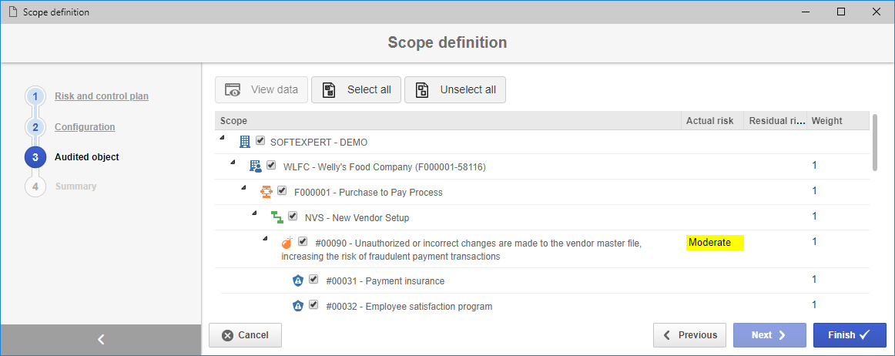
Task: Click the SOFTEXPERT - DEMO building icon
Action: point(245,142)
